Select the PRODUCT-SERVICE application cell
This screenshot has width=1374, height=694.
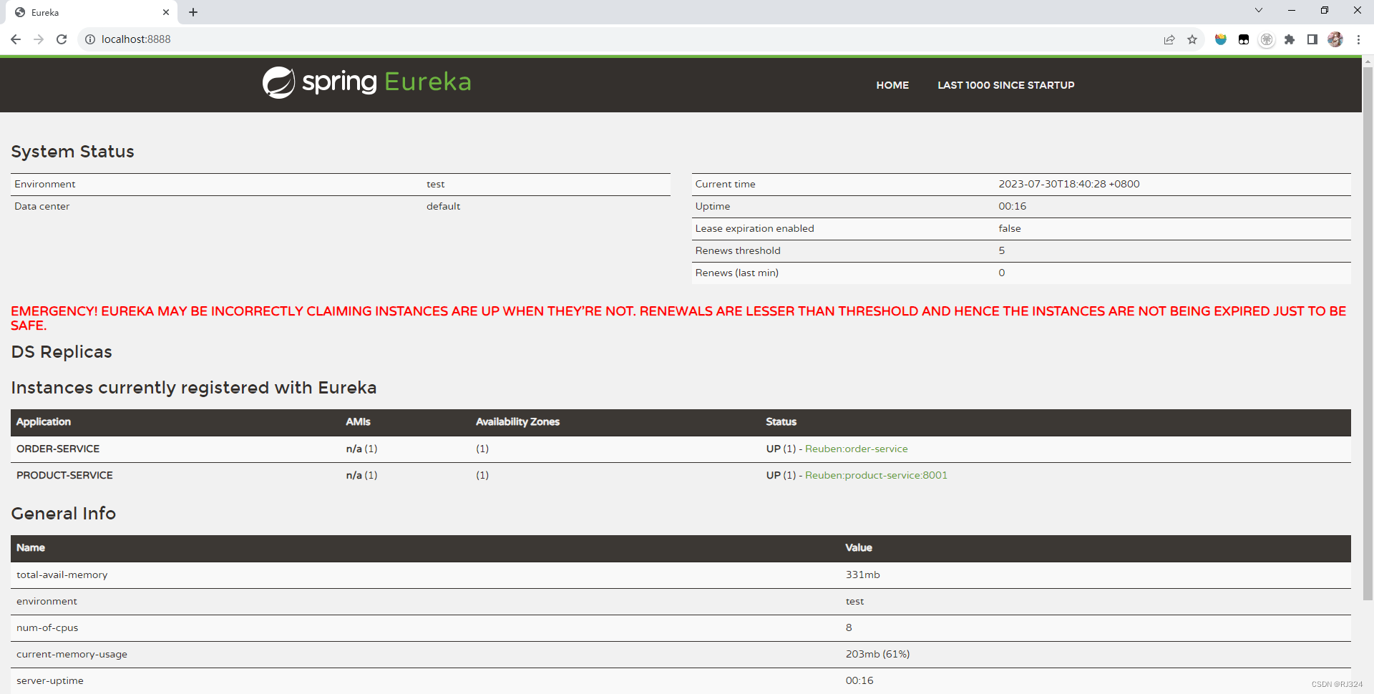[64, 475]
